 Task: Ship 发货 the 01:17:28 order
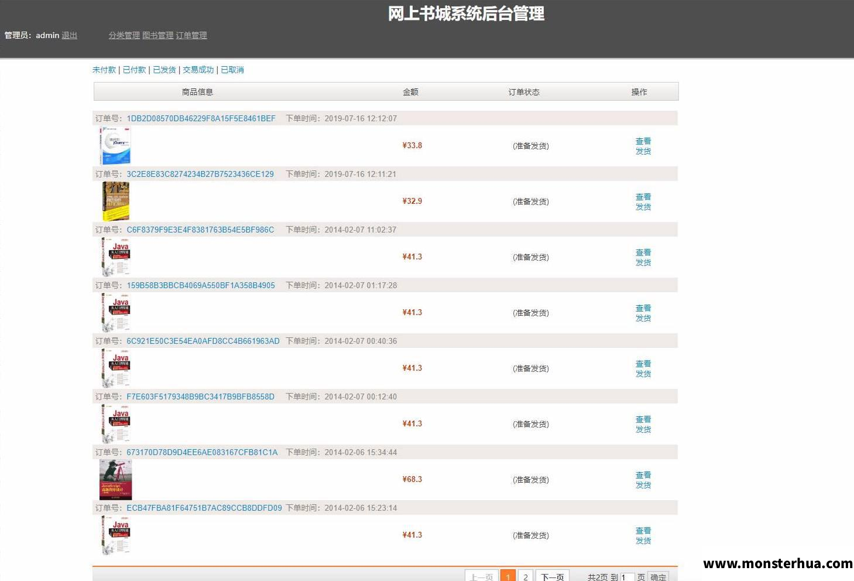pos(643,318)
